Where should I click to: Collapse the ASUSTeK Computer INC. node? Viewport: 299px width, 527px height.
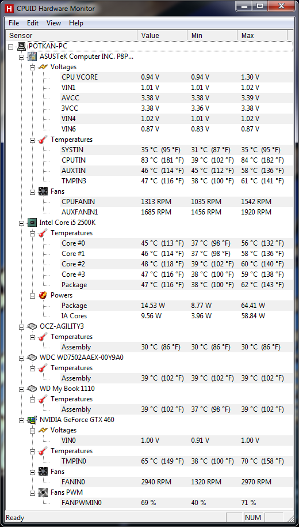(22, 57)
